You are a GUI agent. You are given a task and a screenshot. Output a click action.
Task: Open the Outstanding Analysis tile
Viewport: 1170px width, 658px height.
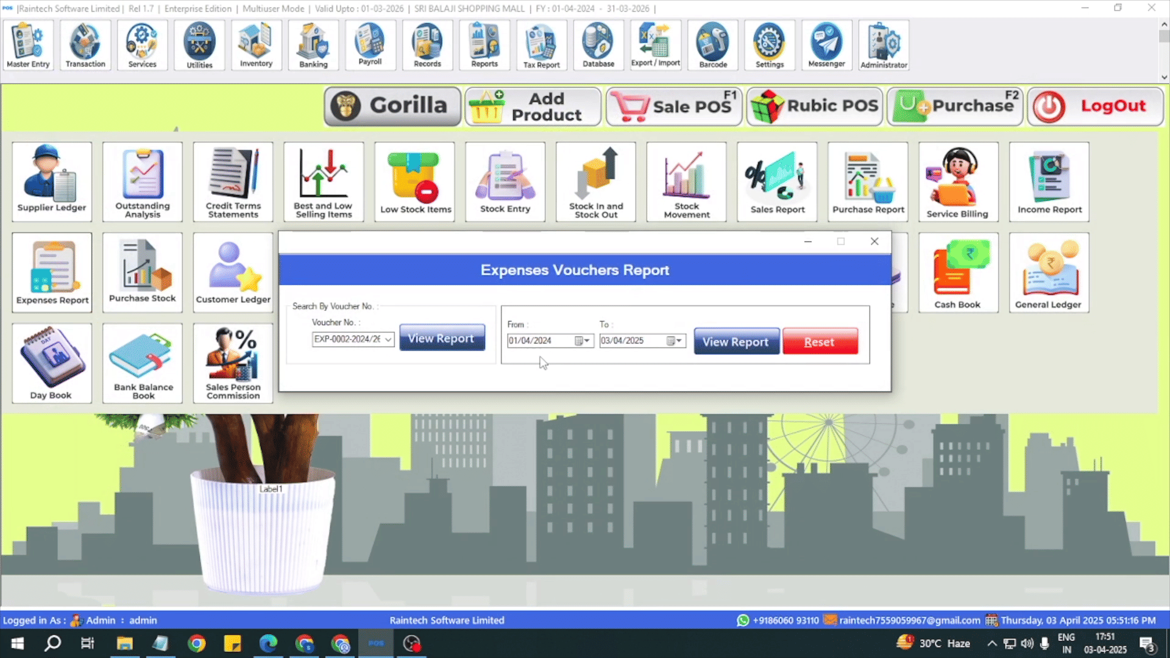143,182
